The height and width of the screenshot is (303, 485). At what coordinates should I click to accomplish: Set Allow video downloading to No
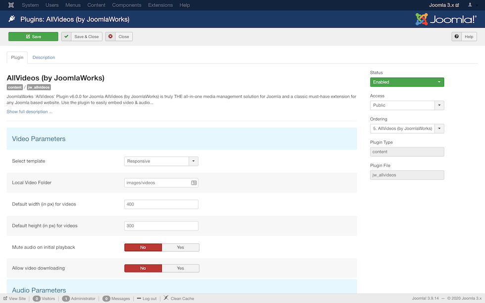click(x=143, y=268)
